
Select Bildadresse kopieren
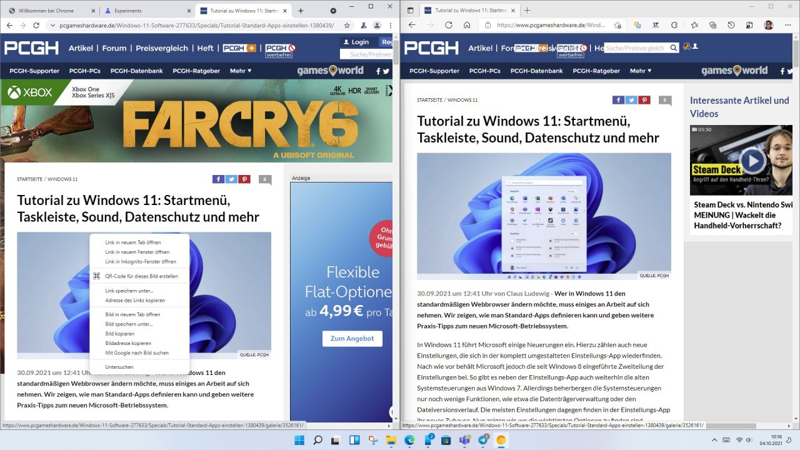[x=139, y=343]
